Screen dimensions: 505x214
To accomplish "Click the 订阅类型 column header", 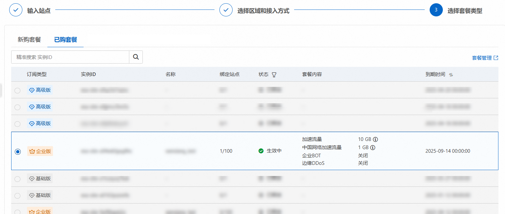I will [37, 74].
